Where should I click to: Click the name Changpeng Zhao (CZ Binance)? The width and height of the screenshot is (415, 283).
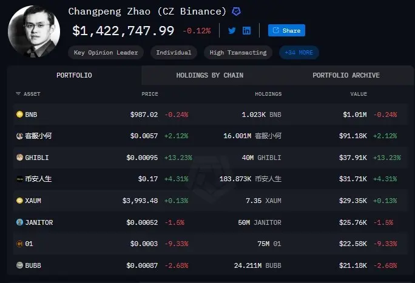[x=147, y=12]
